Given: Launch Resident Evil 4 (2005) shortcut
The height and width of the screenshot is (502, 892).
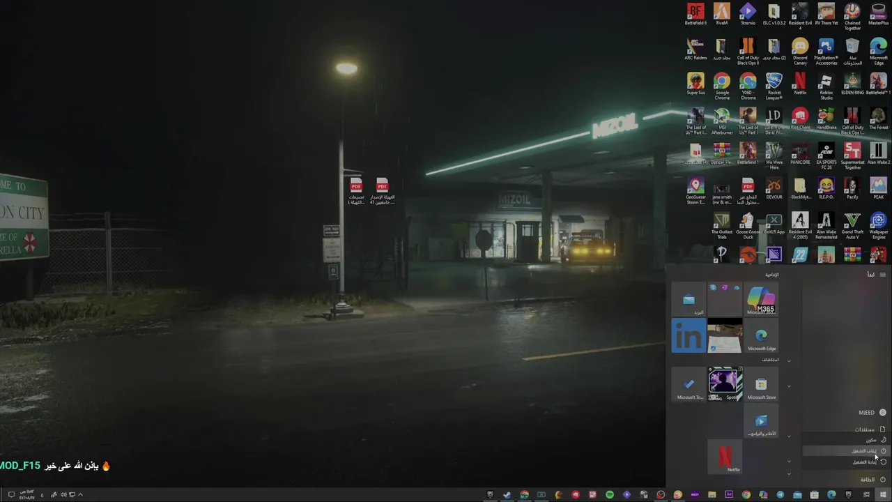Looking at the screenshot, I should pos(800,226).
